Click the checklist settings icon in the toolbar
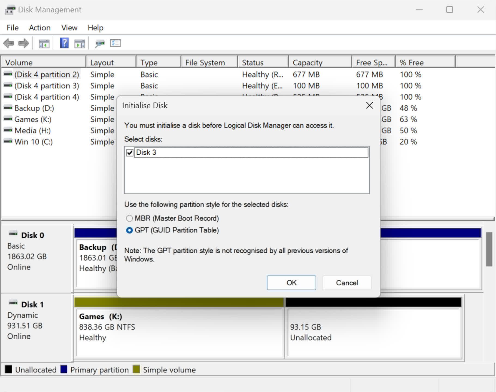 click(x=115, y=43)
